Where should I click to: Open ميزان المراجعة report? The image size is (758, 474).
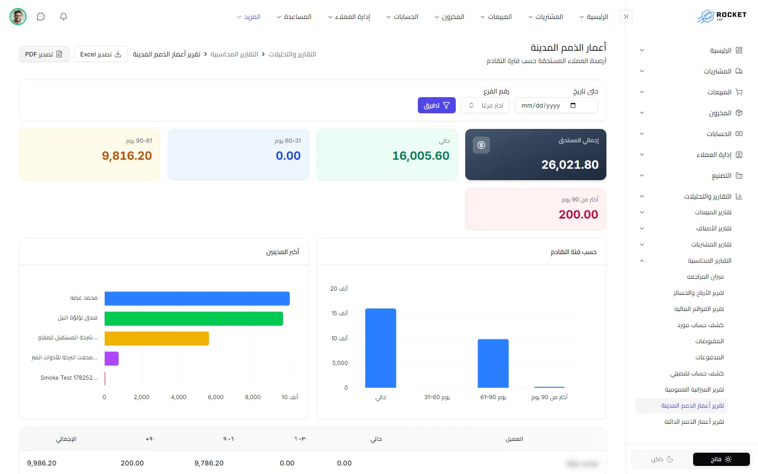pos(705,277)
